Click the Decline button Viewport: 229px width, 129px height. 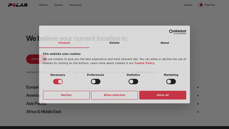(x=66, y=95)
